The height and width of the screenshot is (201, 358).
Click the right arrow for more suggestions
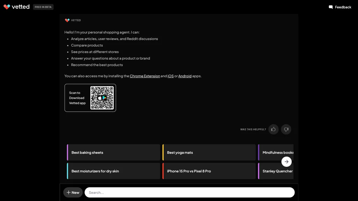click(286, 162)
